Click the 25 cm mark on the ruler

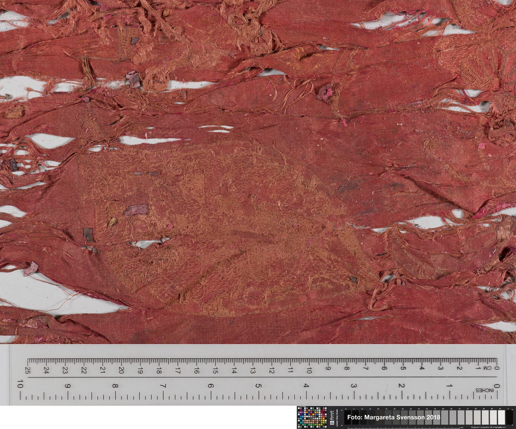[27, 371]
